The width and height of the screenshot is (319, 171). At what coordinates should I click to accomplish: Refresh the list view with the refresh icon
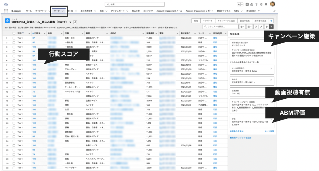pos(256,27)
